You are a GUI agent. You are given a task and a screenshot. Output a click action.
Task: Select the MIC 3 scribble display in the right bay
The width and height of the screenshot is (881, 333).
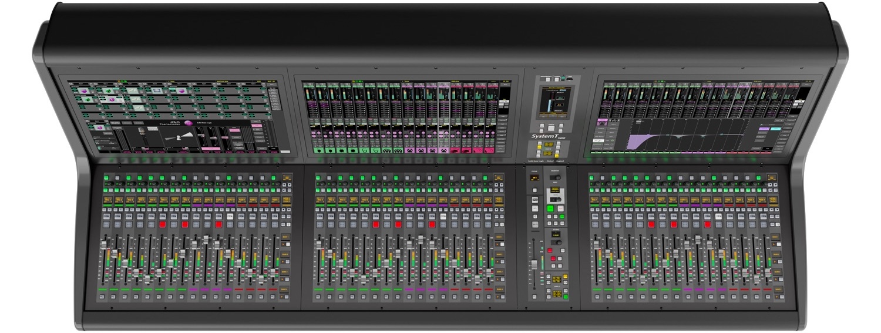[616, 200]
